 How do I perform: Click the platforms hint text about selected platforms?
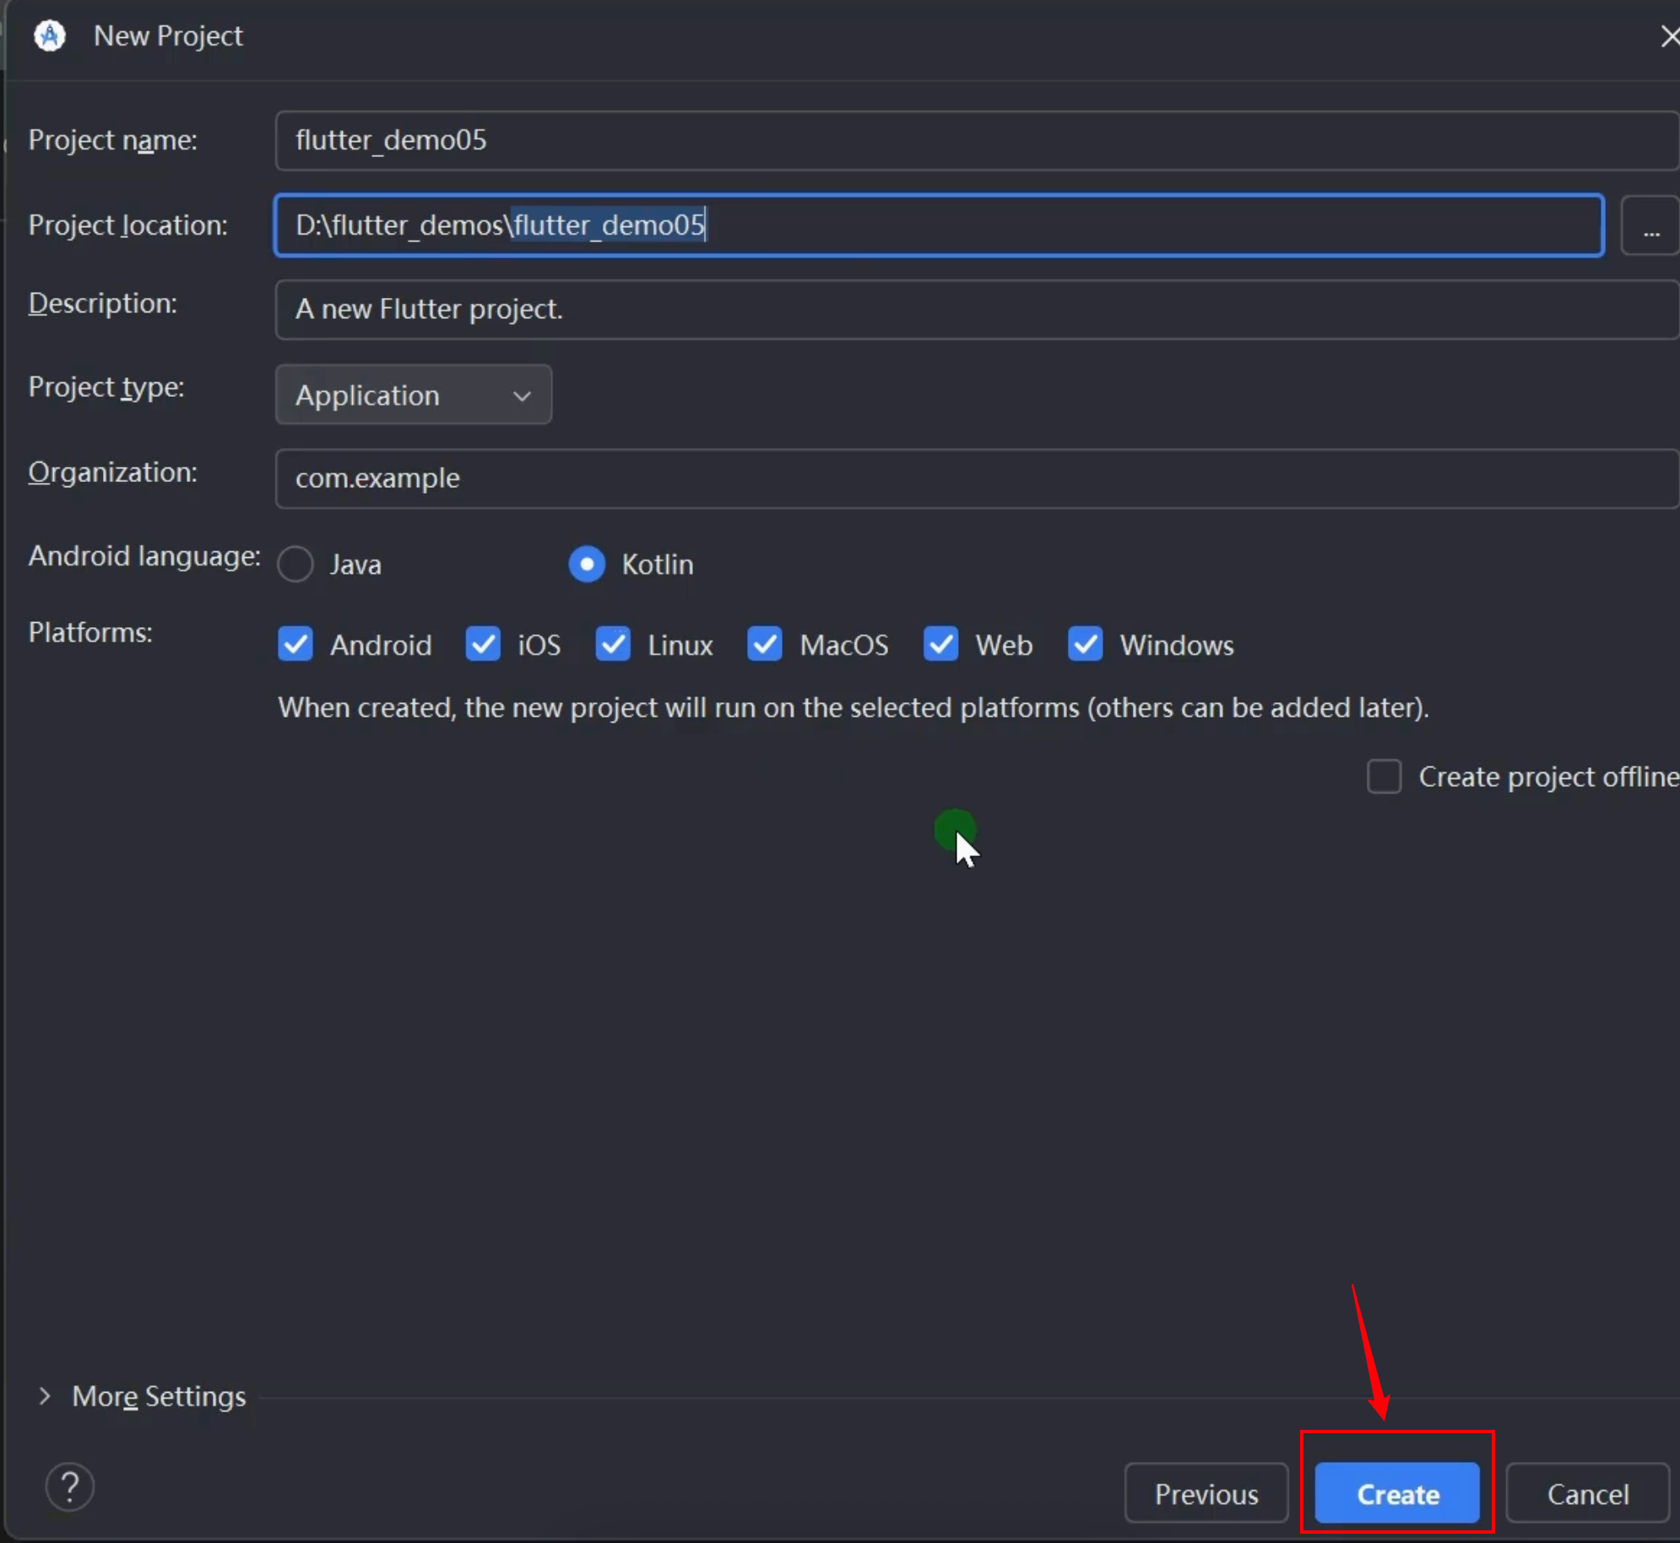pos(854,707)
